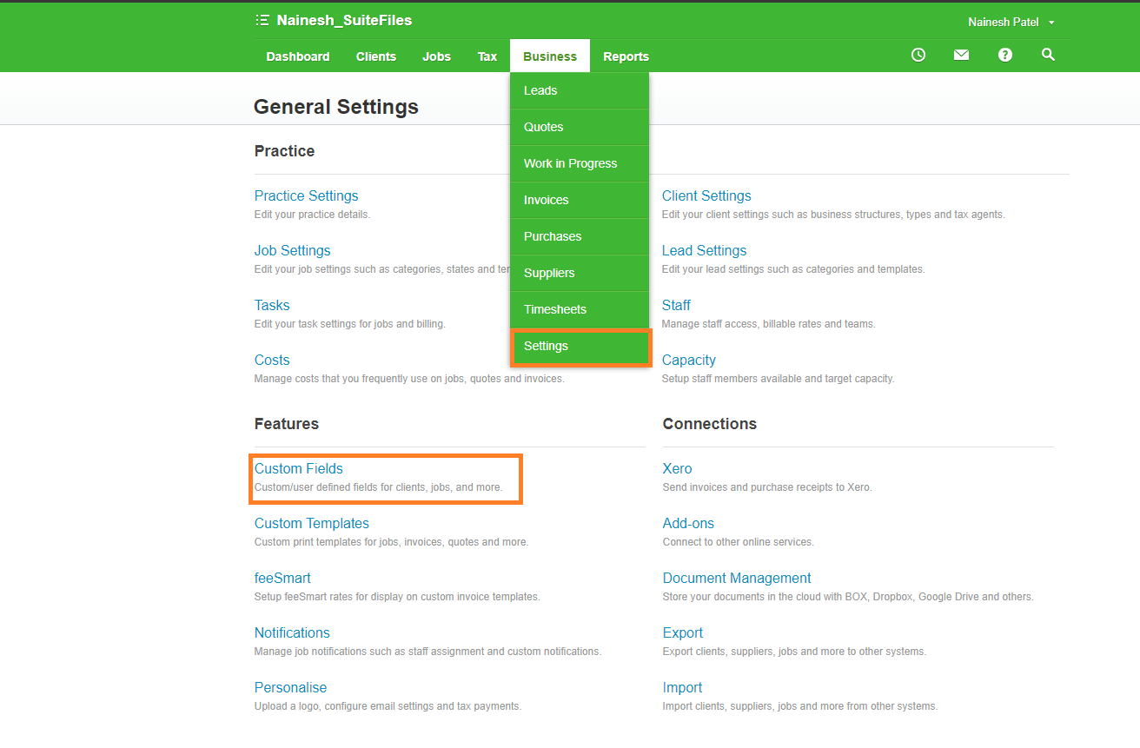Open the Reports menu

coord(626,56)
